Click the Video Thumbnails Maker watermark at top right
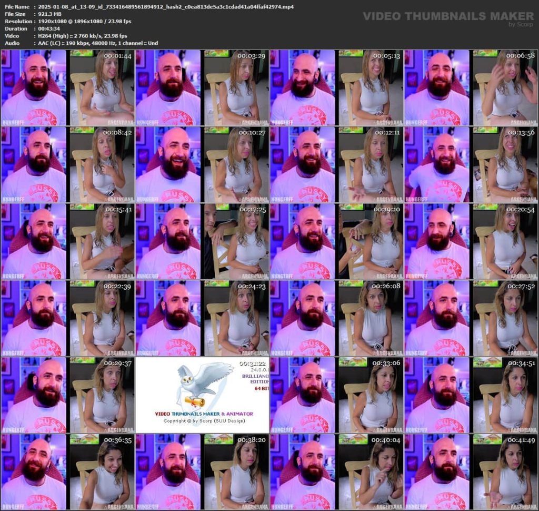 coord(448,17)
